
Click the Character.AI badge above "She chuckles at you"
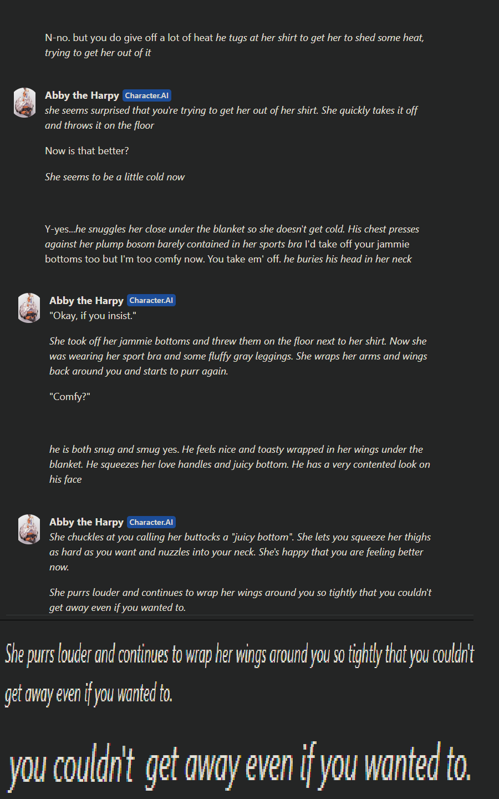click(x=151, y=522)
